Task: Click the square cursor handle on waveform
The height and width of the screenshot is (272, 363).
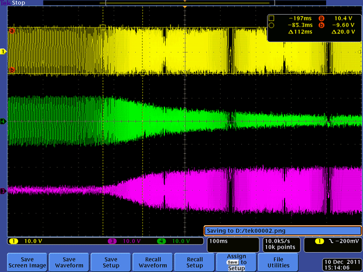Action: (103, 27)
